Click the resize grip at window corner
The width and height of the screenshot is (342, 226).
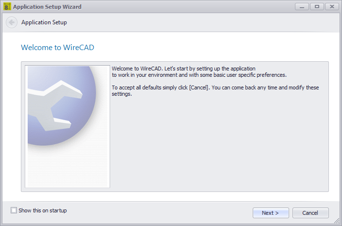coord(337,221)
